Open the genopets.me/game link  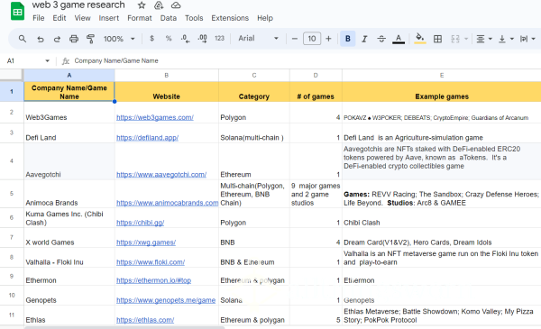(x=166, y=300)
